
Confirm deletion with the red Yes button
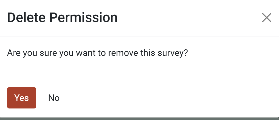22,98
